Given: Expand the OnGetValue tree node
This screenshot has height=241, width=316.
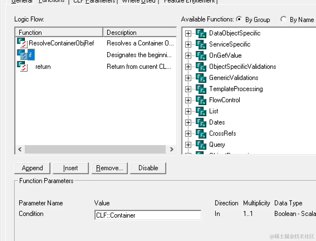Looking at the screenshot, I should [188, 55].
